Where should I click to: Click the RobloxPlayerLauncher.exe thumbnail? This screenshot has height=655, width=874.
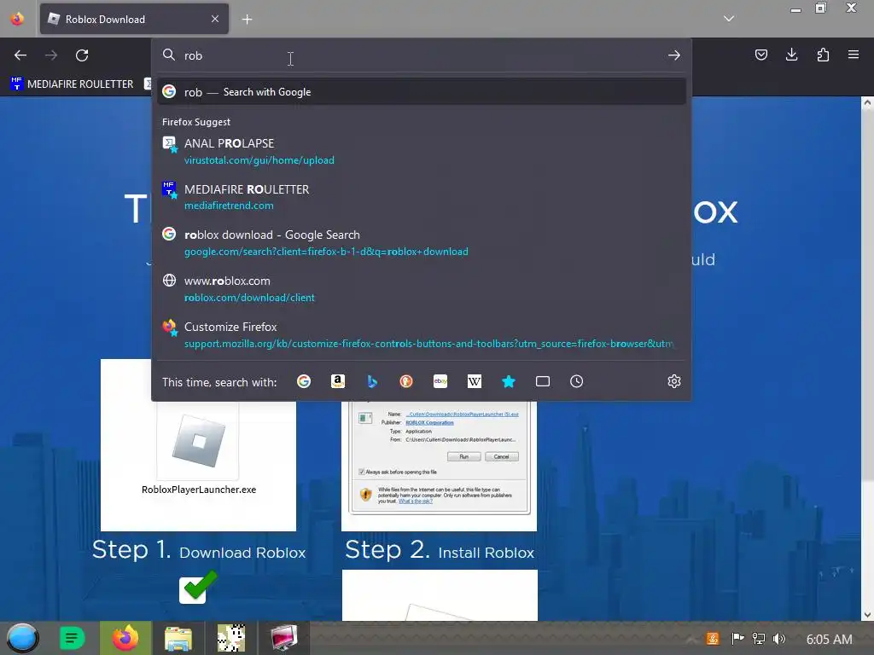pyautogui.click(x=198, y=444)
